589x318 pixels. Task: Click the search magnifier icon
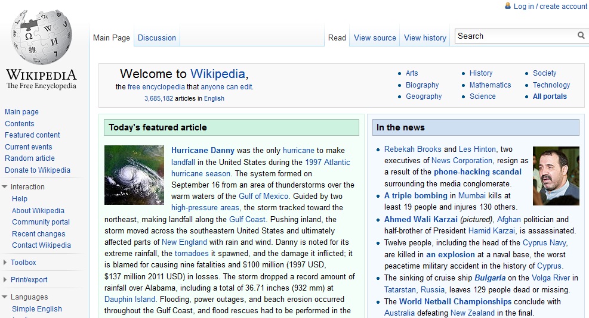[581, 36]
